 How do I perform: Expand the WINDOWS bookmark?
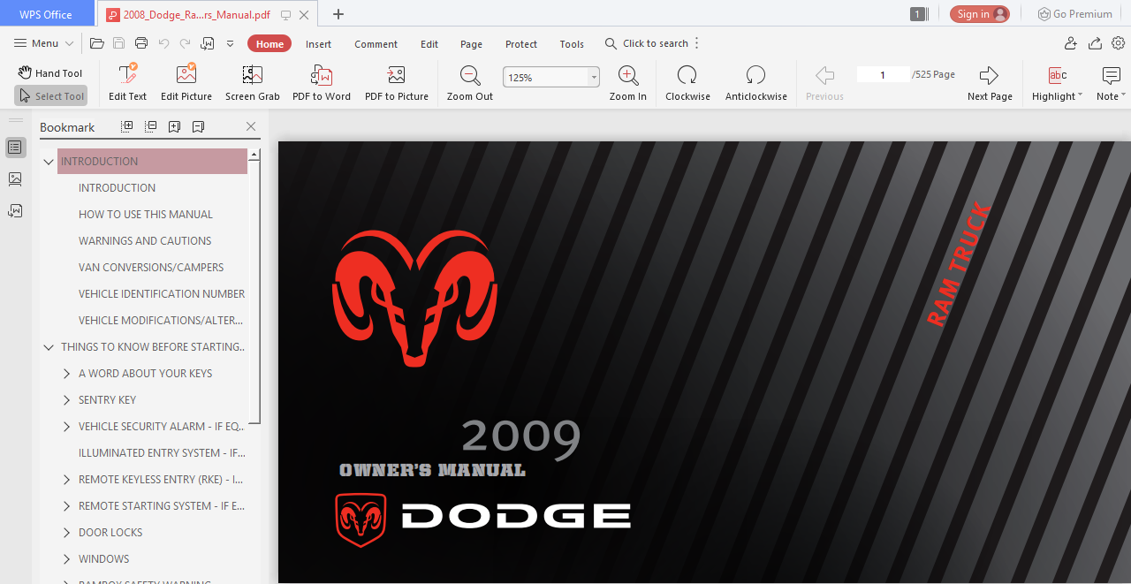pyautogui.click(x=67, y=559)
